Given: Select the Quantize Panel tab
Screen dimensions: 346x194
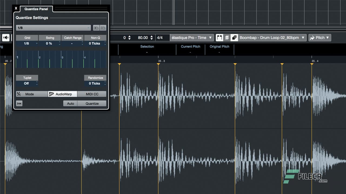Looking at the screenshot, I should point(36,9).
